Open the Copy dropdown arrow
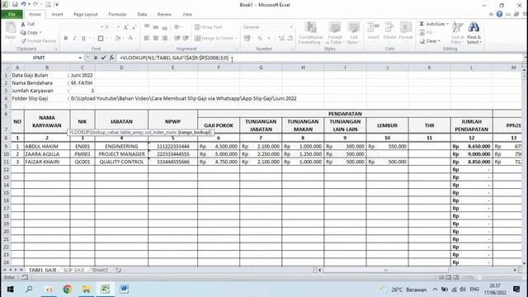This screenshot has width=528, height=297. (x=40, y=33)
